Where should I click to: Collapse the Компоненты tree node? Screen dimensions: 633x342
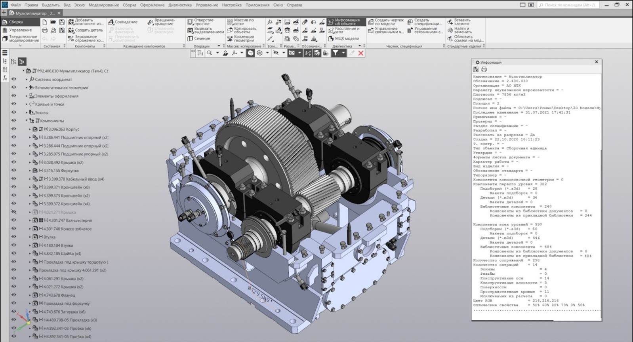27,121
